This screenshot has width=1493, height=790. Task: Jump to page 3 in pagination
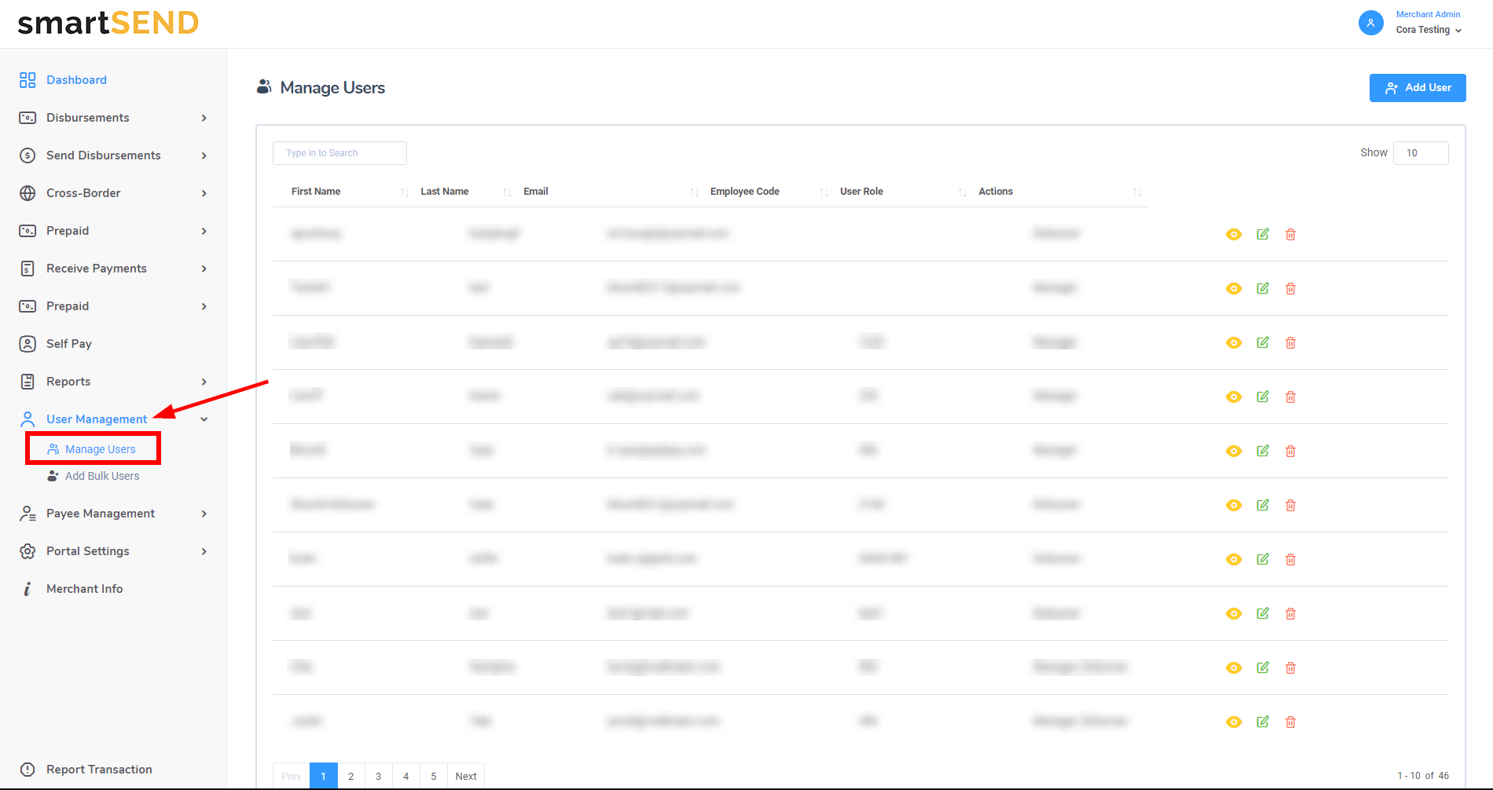[378, 776]
